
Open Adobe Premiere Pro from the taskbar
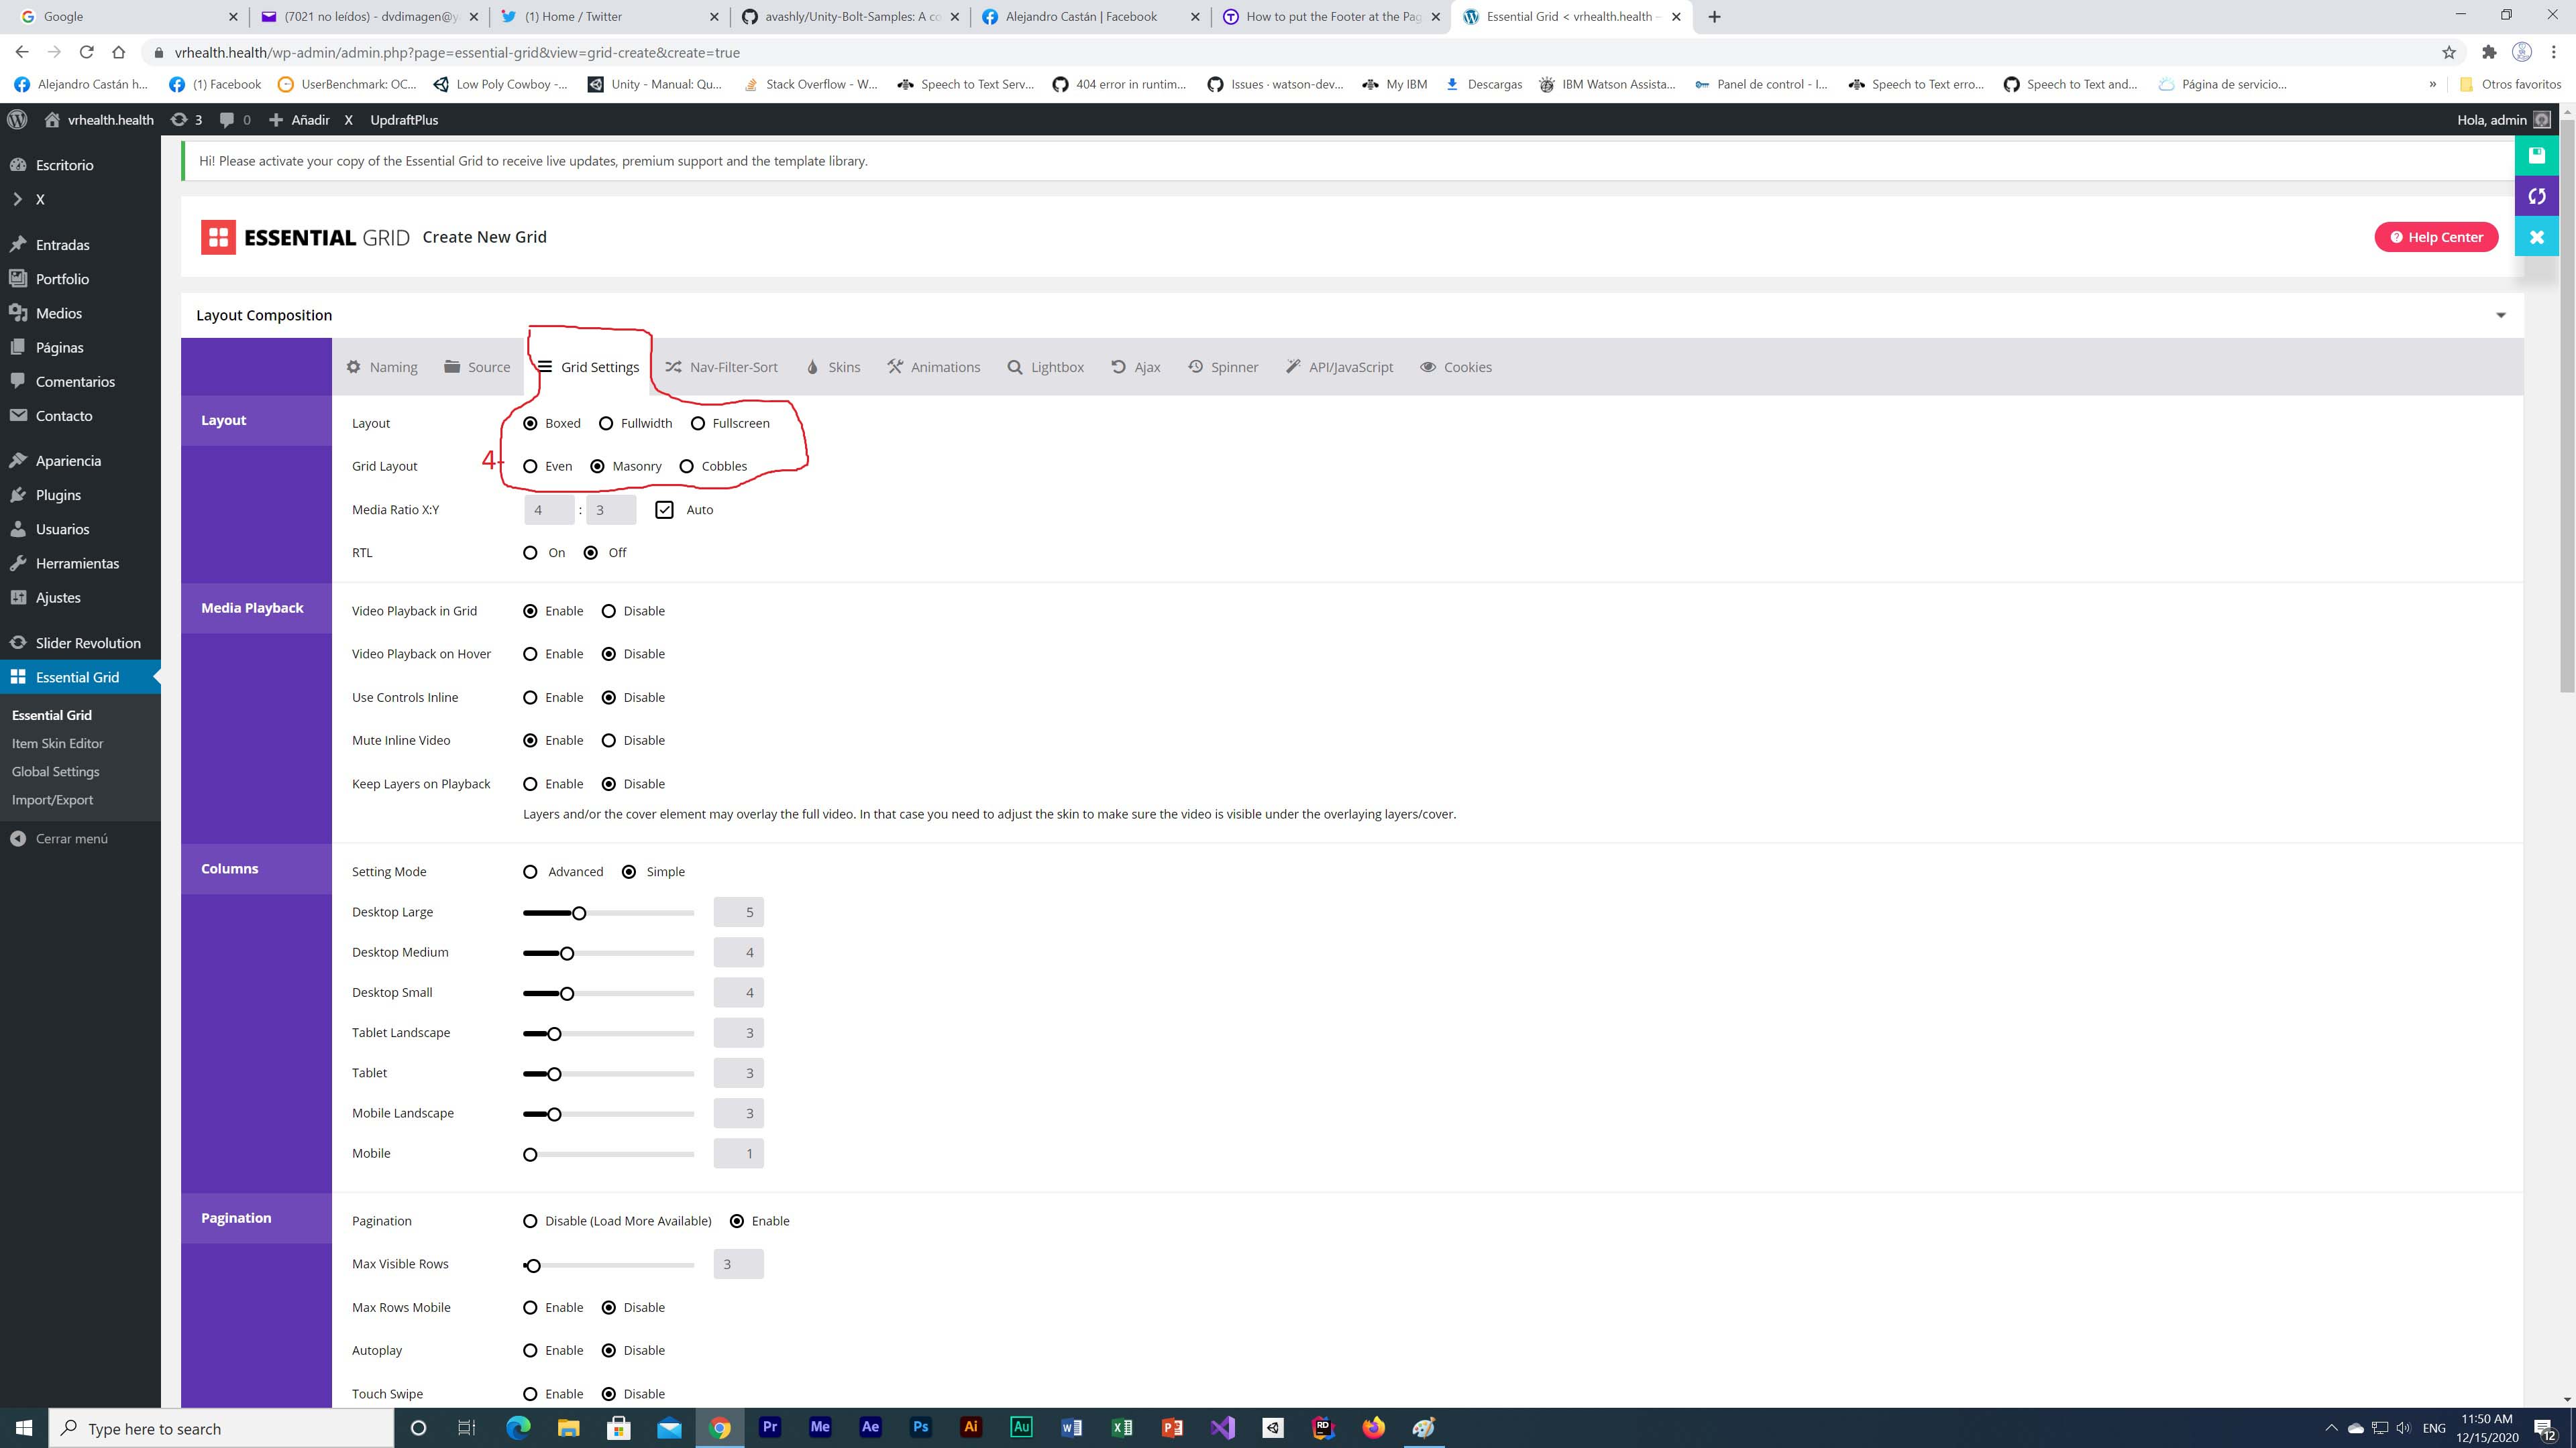tap(770, 1427)
